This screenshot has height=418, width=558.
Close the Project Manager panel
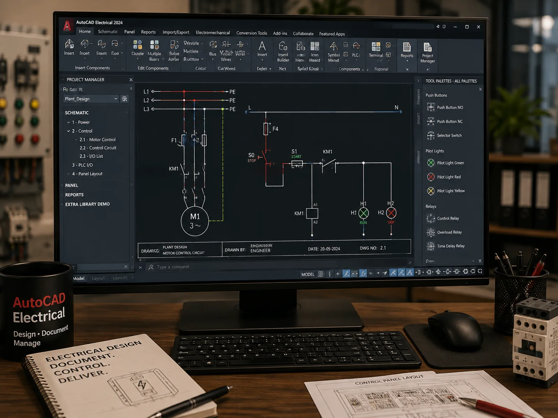(131, 80)
